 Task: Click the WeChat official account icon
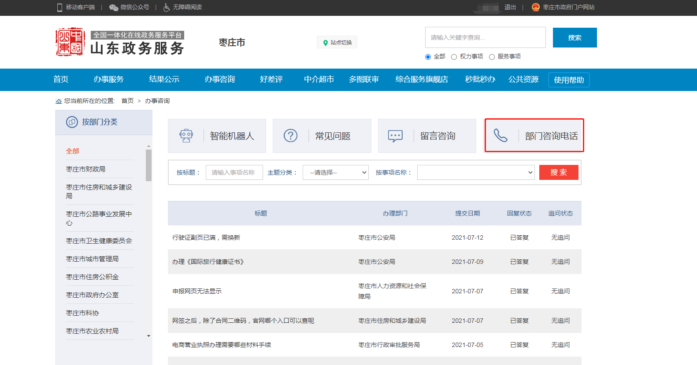pos(114,7)
